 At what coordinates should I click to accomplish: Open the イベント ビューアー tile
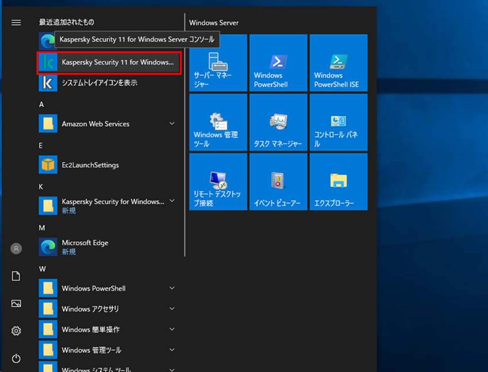pos(278,182)
